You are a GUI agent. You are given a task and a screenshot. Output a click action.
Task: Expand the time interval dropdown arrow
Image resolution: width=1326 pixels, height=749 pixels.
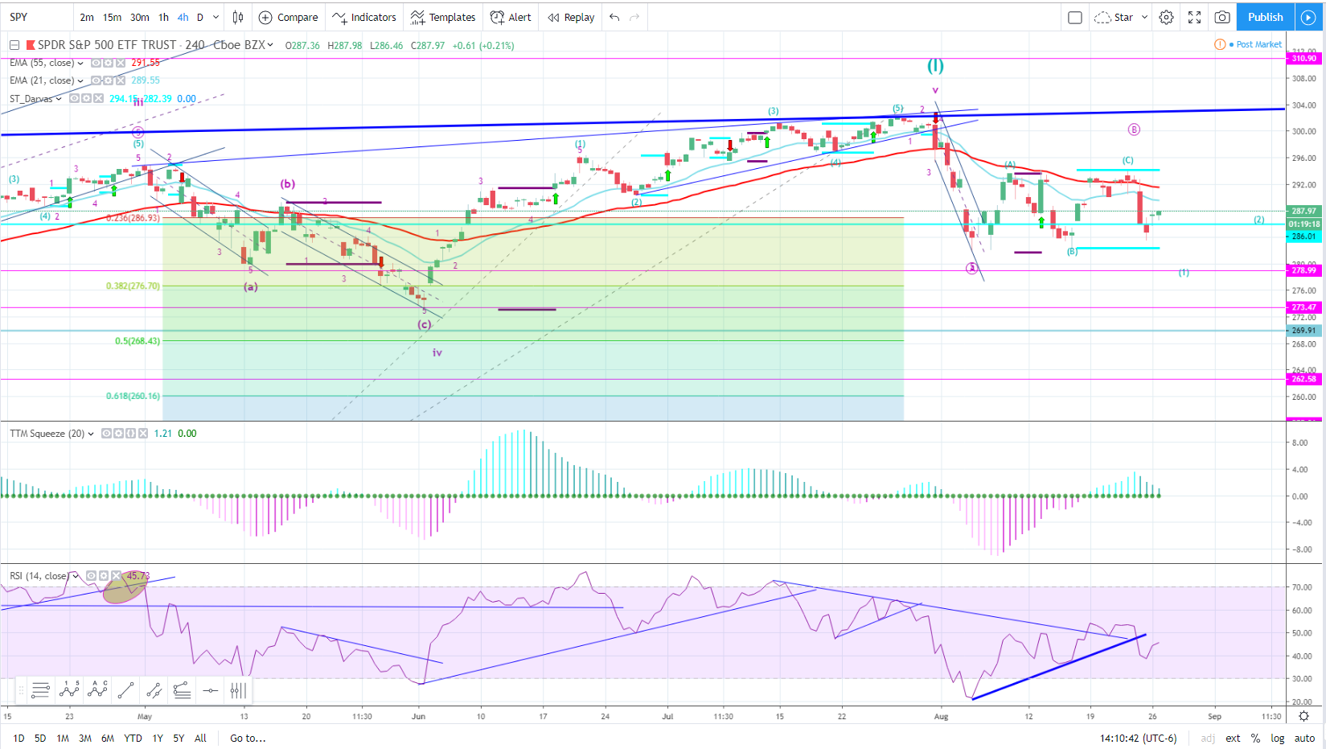point(216,17)
